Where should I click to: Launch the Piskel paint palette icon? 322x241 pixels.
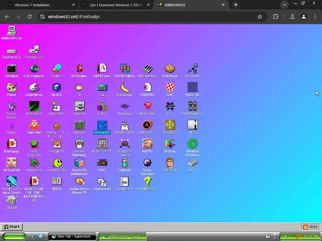click(12, 89)
